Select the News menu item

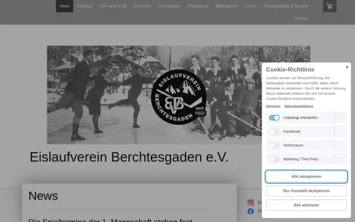click(x=64, y=6)
